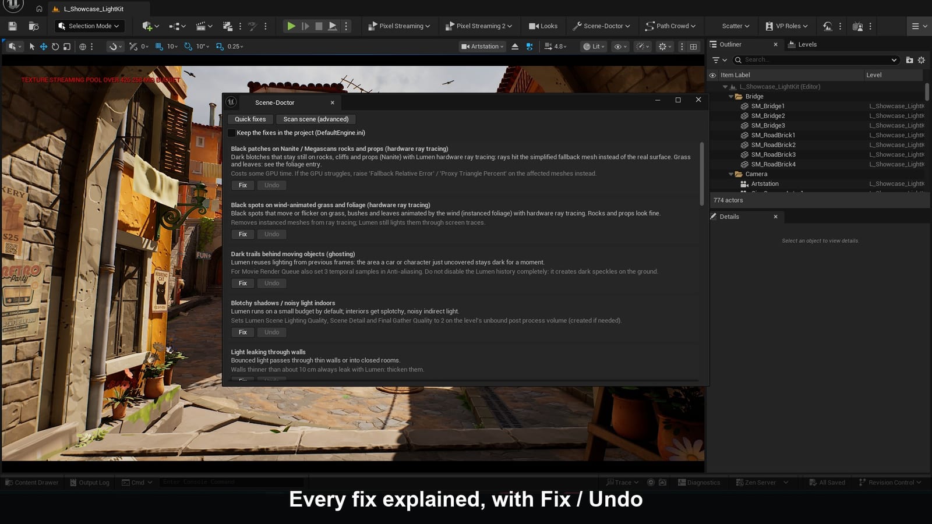The image size is (932, 524).
Task: Switch to Scan scene (advanced) tab
Action: 316,119
